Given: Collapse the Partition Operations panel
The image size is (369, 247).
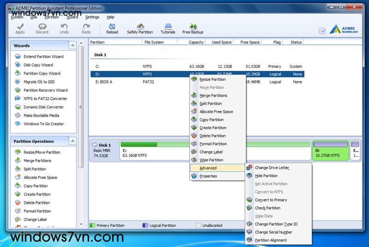Looking at the screenshot, I should (72, 141).
